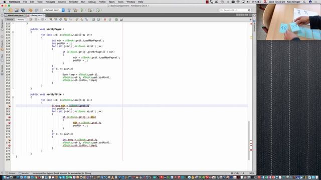Viewport: 321px width, 180px height.
Task: Click the Find Selection magnifier icon
Action: pos(51,19)
